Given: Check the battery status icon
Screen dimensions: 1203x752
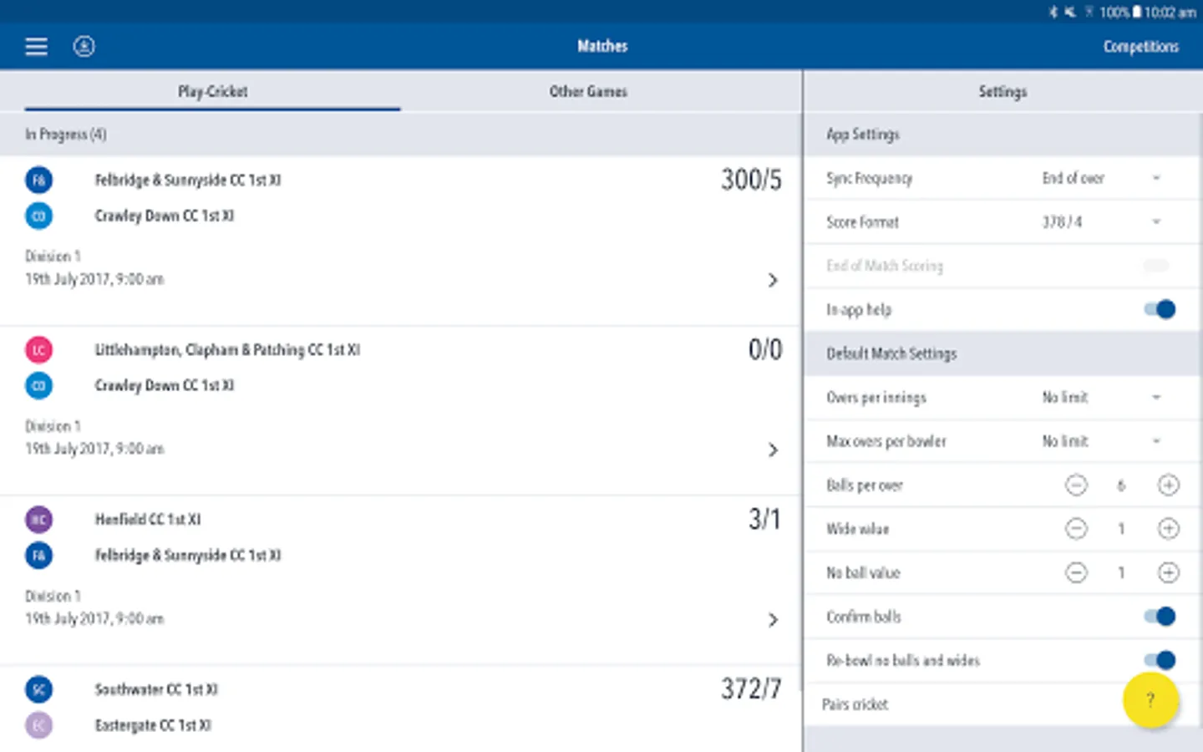Looking at the screenshot, I should (1136, 12).
